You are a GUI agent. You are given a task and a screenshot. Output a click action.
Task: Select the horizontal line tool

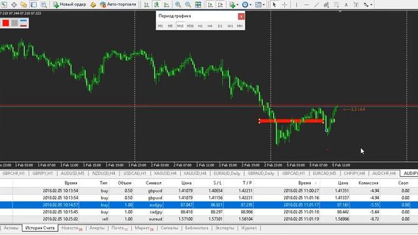pos(306,5)
